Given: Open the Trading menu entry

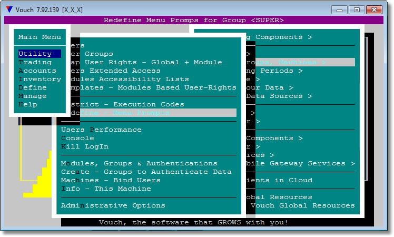Looking at the screenshot, I should [35, 62].
